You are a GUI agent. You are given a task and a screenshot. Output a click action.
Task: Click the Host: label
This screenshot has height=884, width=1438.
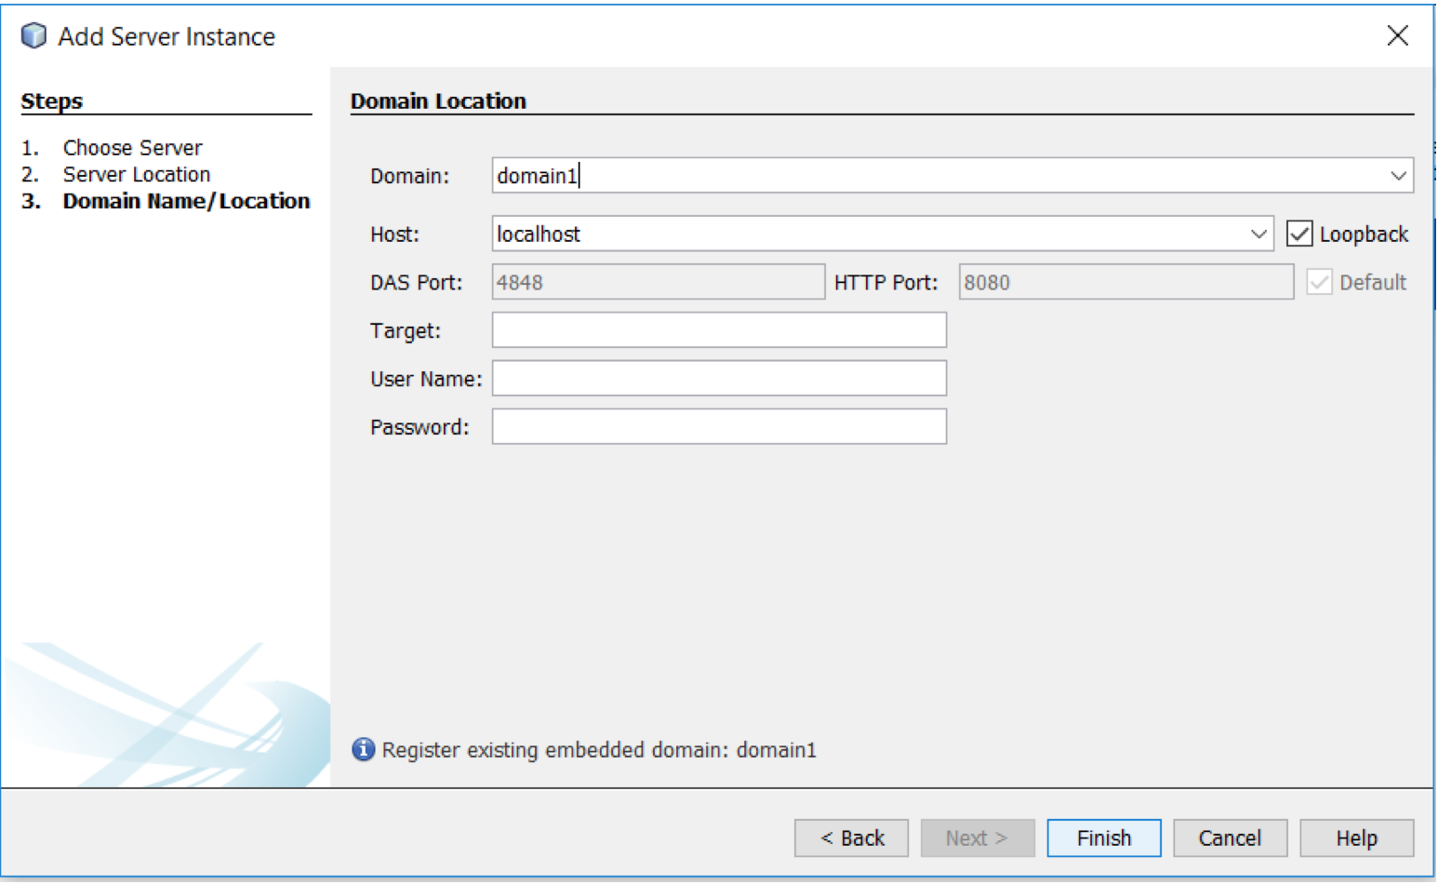tap(394, 235)
